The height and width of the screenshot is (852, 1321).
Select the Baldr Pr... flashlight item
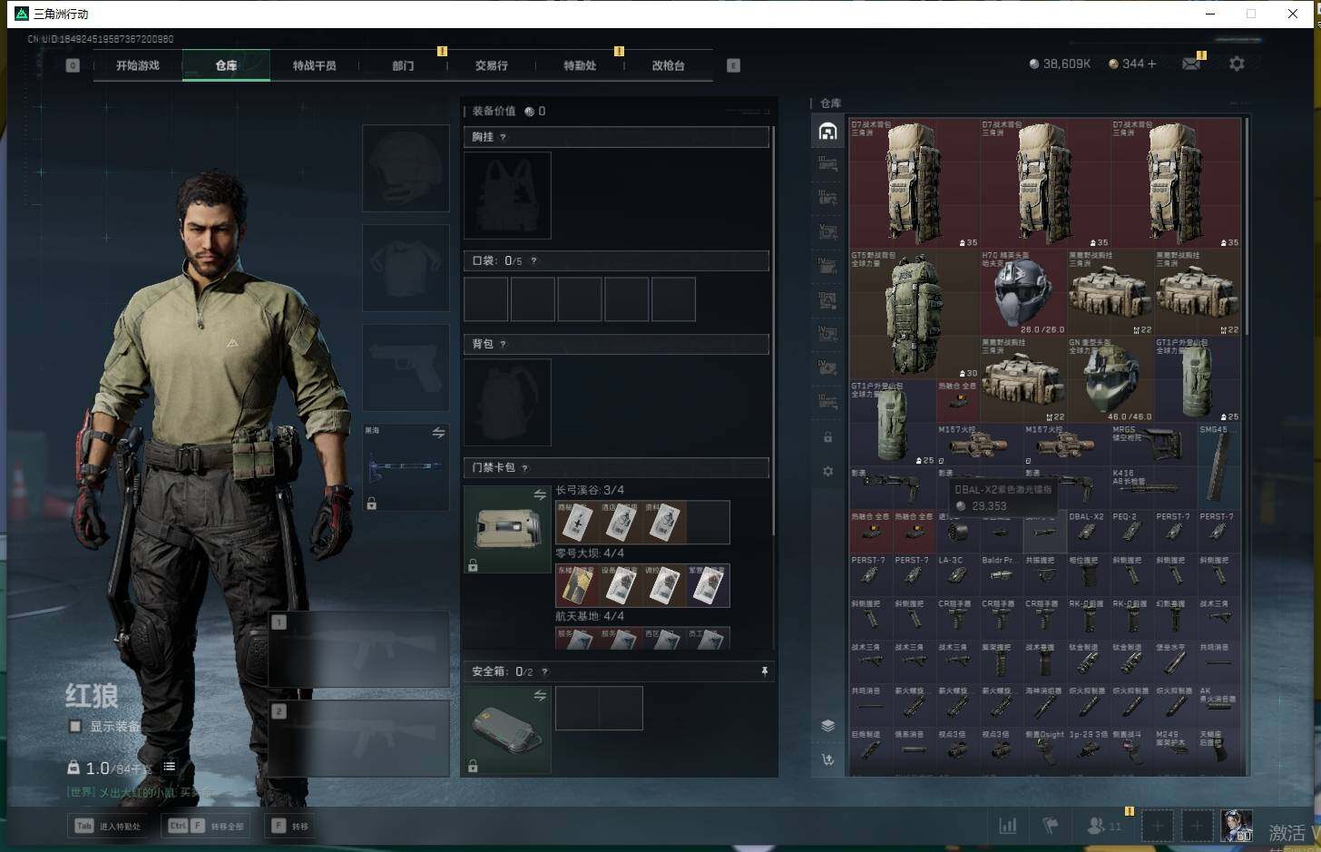(x=1001, y=574)
